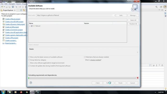This screenshot has height=94, width=167.
Task: Open Chrome from the taskbar
Action: pos(27,92)
